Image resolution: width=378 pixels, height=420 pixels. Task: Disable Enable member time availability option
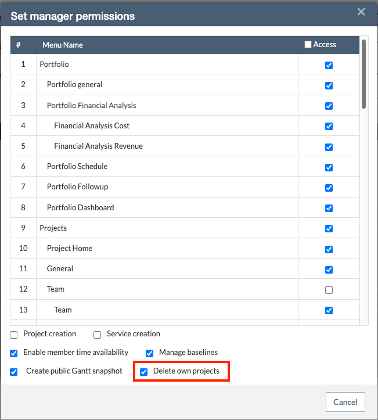pyautogui.click(x=14, y=353)
